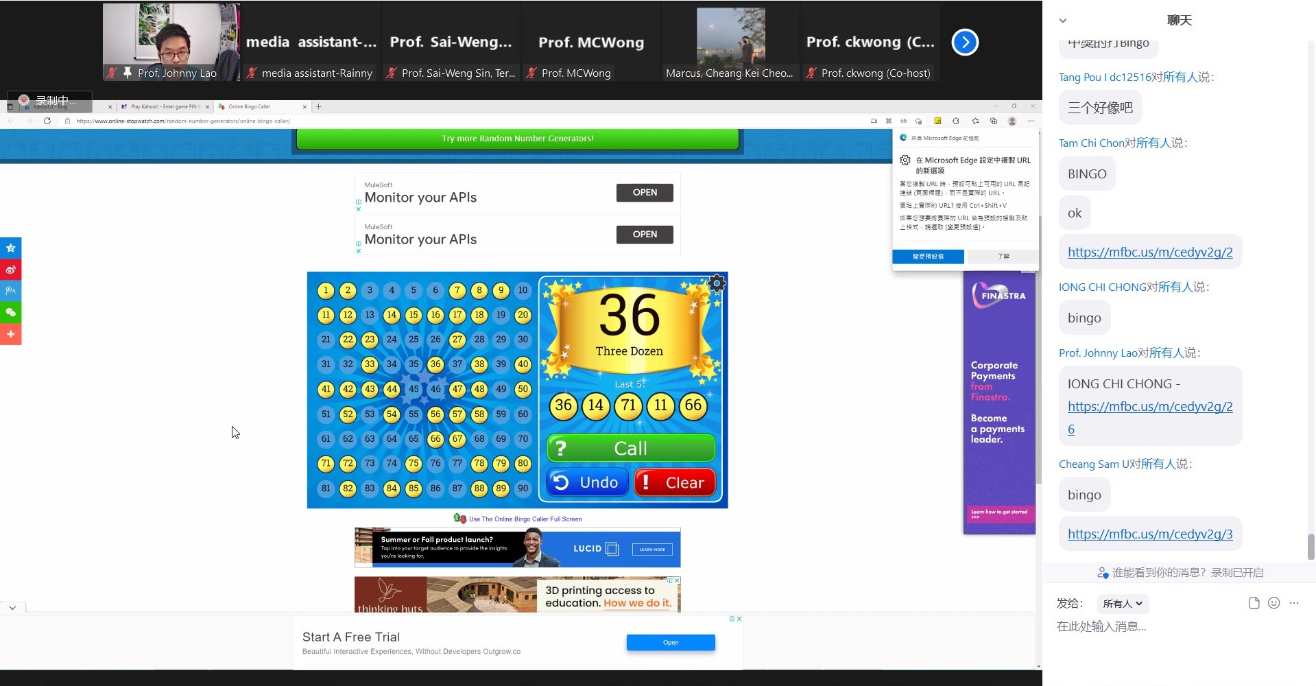This screenshot has height=686, width=1316.
Task: Click the Finastra Corporate Payments ad
Action: (x=999, y=402)
